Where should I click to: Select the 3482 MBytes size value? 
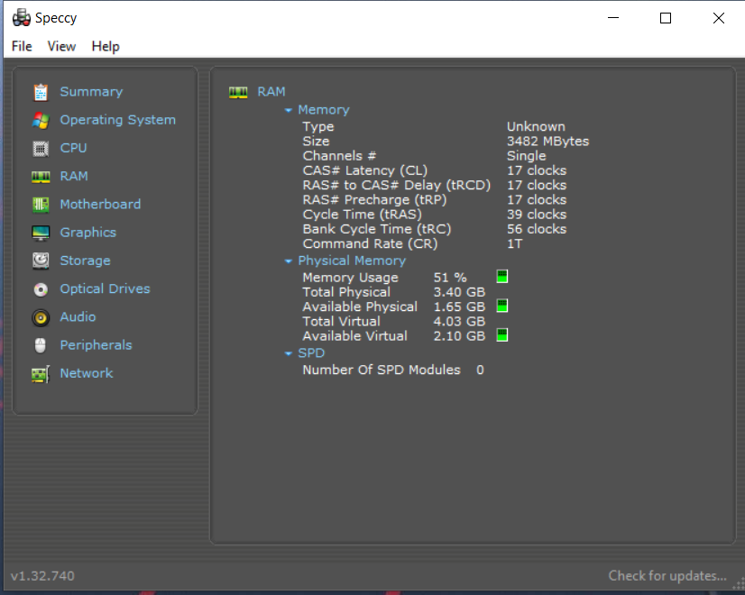(x=547, y=141)
